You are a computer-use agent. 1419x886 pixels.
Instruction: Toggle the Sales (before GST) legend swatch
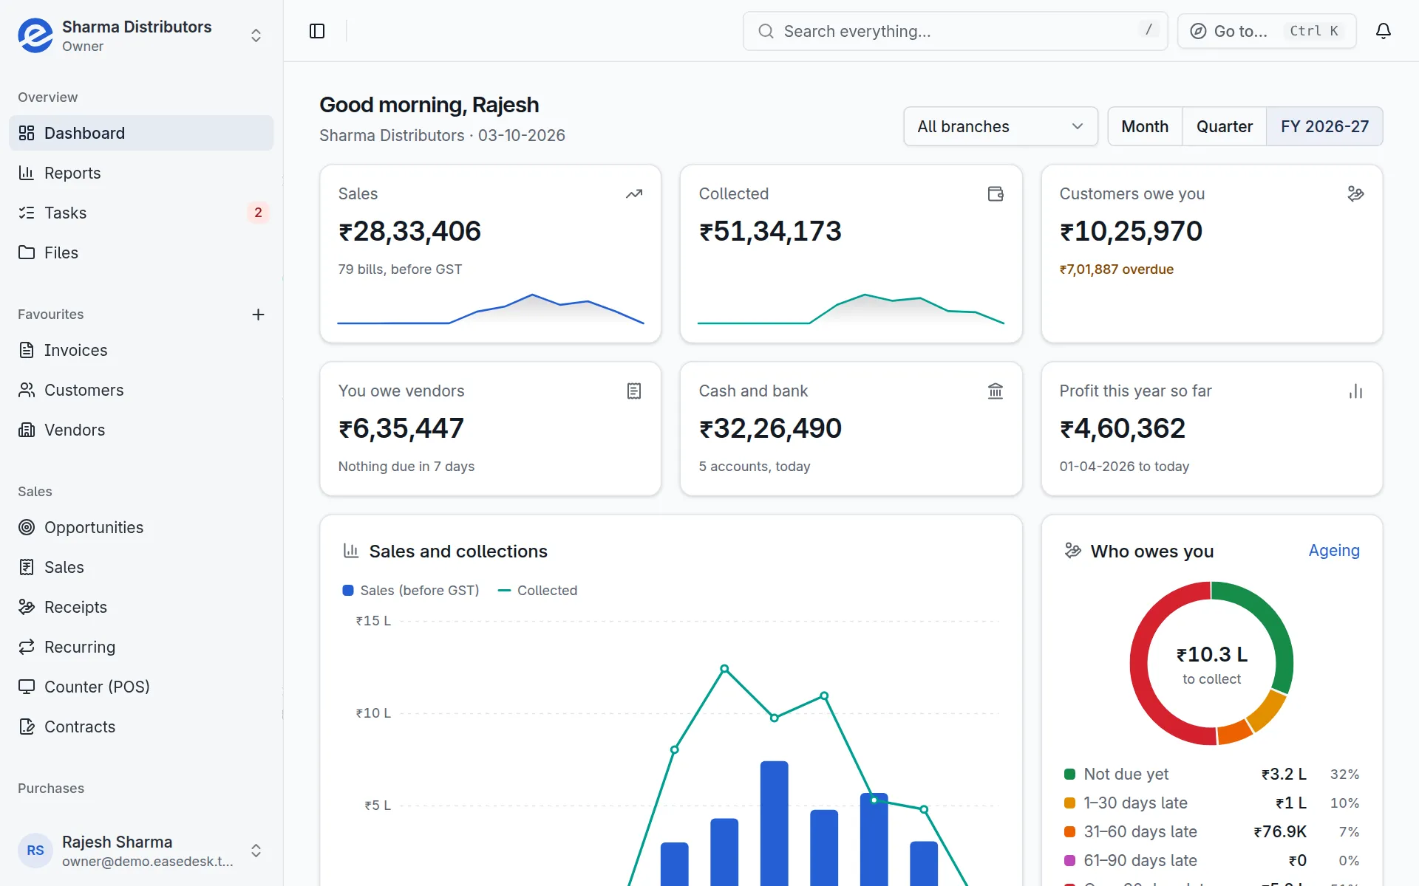tap(348, 591)
